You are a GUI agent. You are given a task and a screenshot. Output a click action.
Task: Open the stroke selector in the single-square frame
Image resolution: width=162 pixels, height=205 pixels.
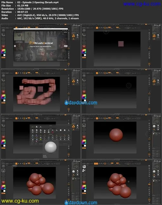84,35
